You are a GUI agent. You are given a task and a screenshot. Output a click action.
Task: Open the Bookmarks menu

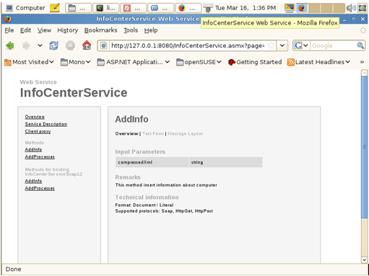[x=100, y=30]
